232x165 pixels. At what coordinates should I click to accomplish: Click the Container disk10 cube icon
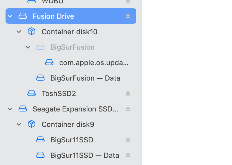[32, 31]
